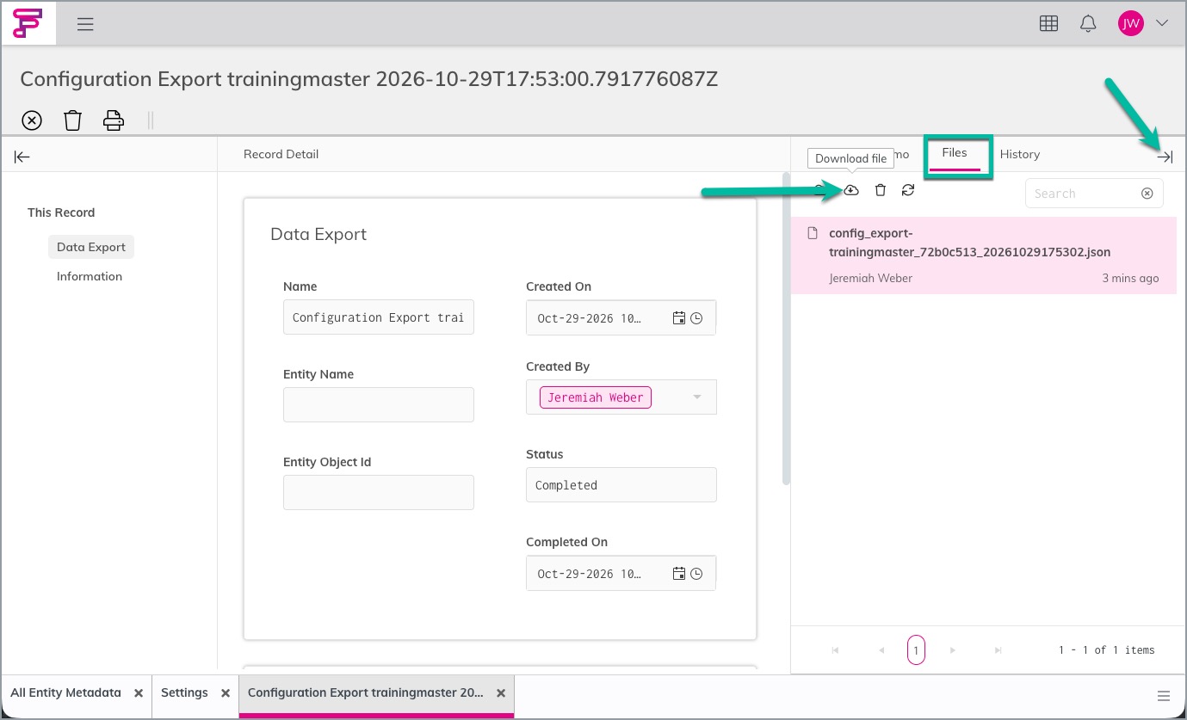Click the Status field showing Completed
1187x720 pixels.
[x=621, y=485]
